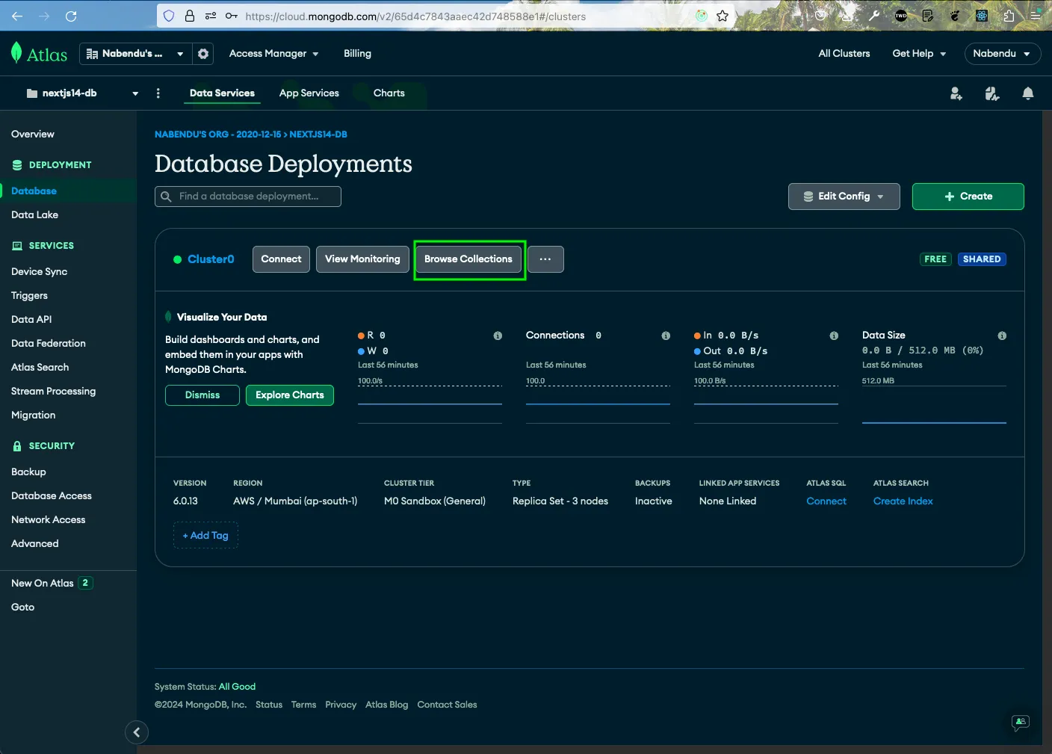Switch to the Charts tab
Screen dimensions: 1052x754
[x=389, y=93]
